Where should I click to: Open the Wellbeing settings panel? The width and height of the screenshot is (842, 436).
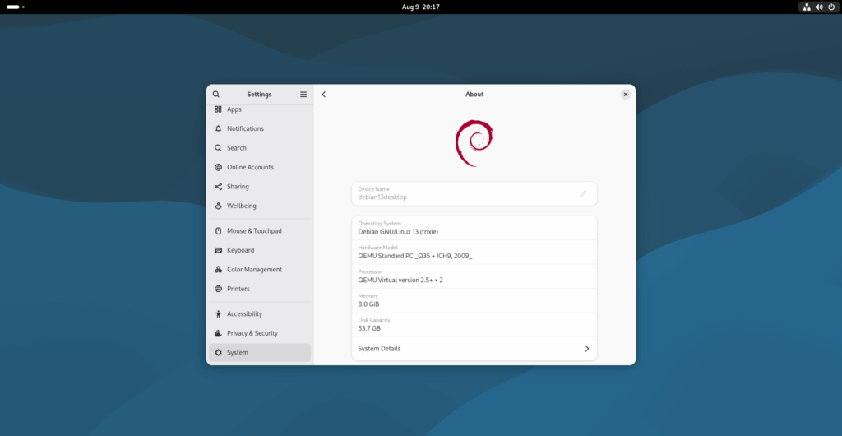[x=259, y=206]
